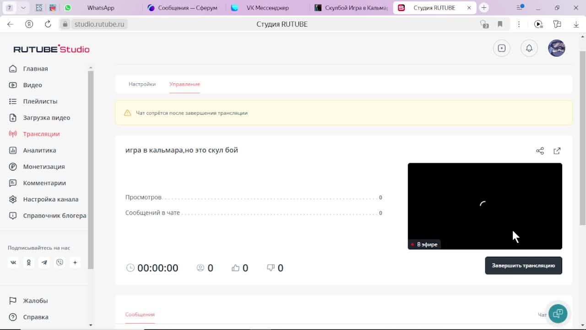Click the Видео play icon in sidebar

(x=13, y=85)
